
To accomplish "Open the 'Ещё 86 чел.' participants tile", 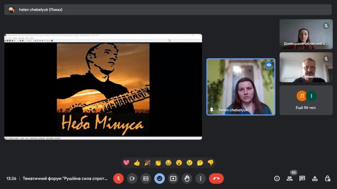I will point(306,100).
